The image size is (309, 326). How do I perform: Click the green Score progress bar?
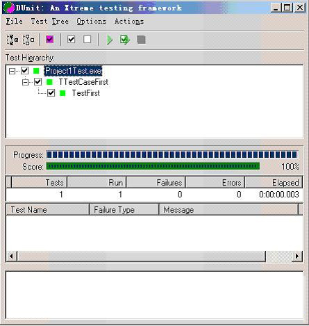click(153, 166)
